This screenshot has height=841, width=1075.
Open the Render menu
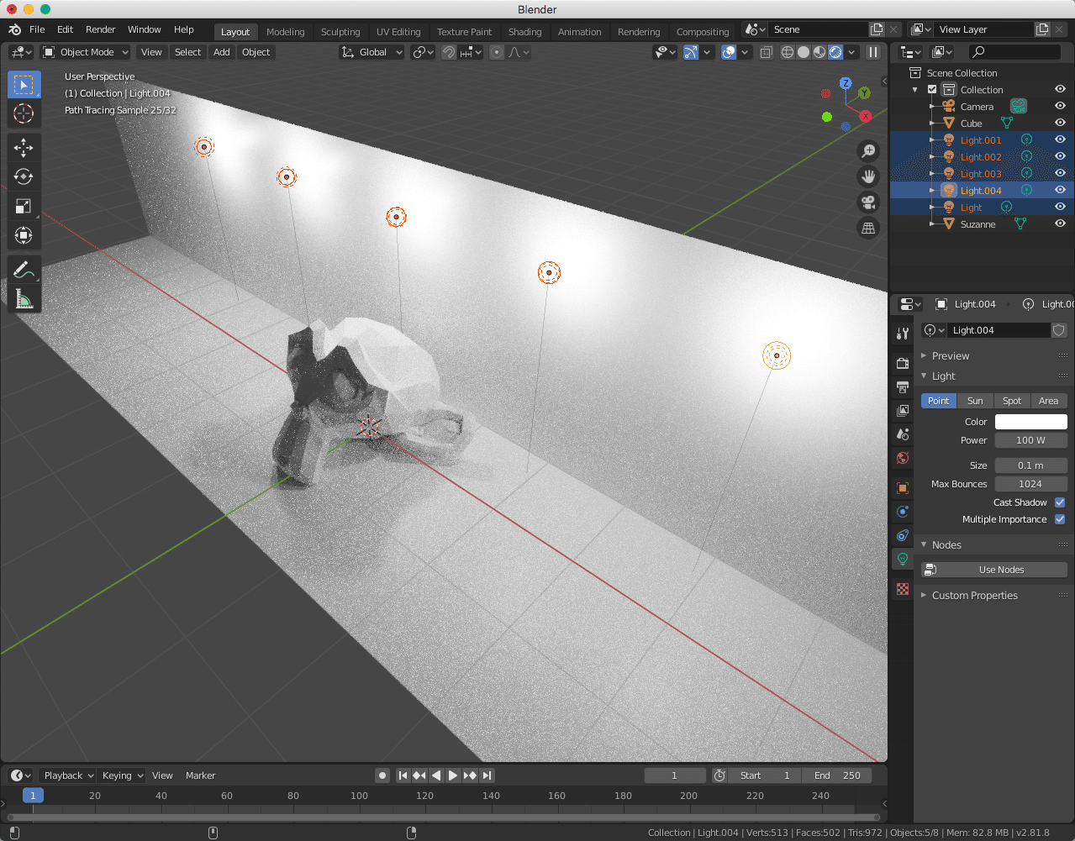[100, 29]
